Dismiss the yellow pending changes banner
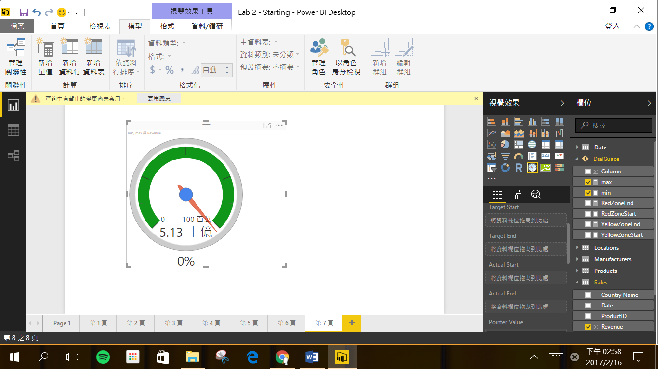 tap(476, 98)
